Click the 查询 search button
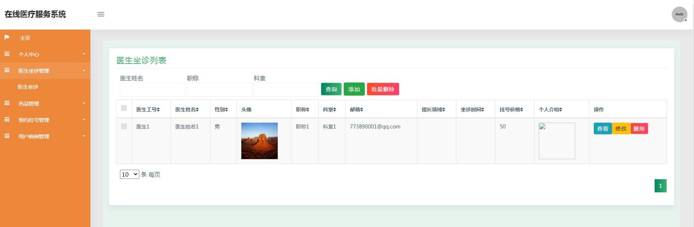Image resolution: width=694 pixels, height=227 pixels. pyautogui.click(x=331, y=89)
